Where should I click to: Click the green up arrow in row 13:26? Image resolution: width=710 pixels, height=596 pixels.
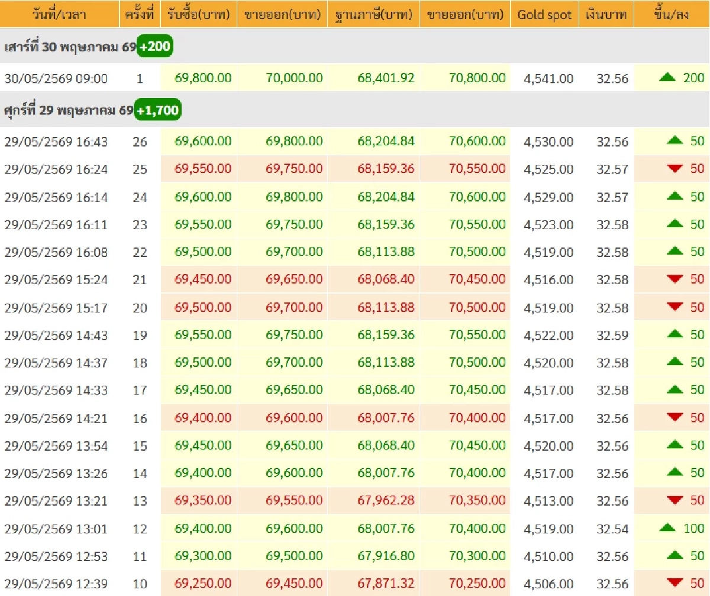click(x=674, y=472)
